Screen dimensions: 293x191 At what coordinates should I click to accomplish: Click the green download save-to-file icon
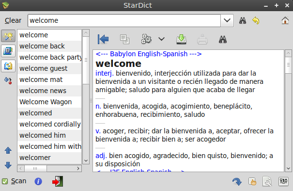click(x=181, y=39)
